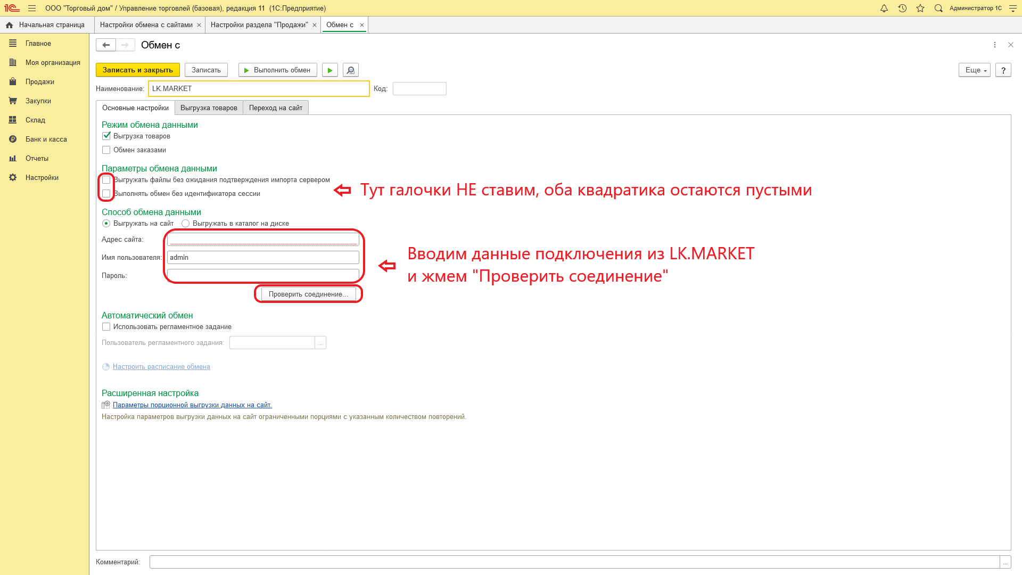
Task: Click green play run-exchange icon button
Action: pos(330,70)
